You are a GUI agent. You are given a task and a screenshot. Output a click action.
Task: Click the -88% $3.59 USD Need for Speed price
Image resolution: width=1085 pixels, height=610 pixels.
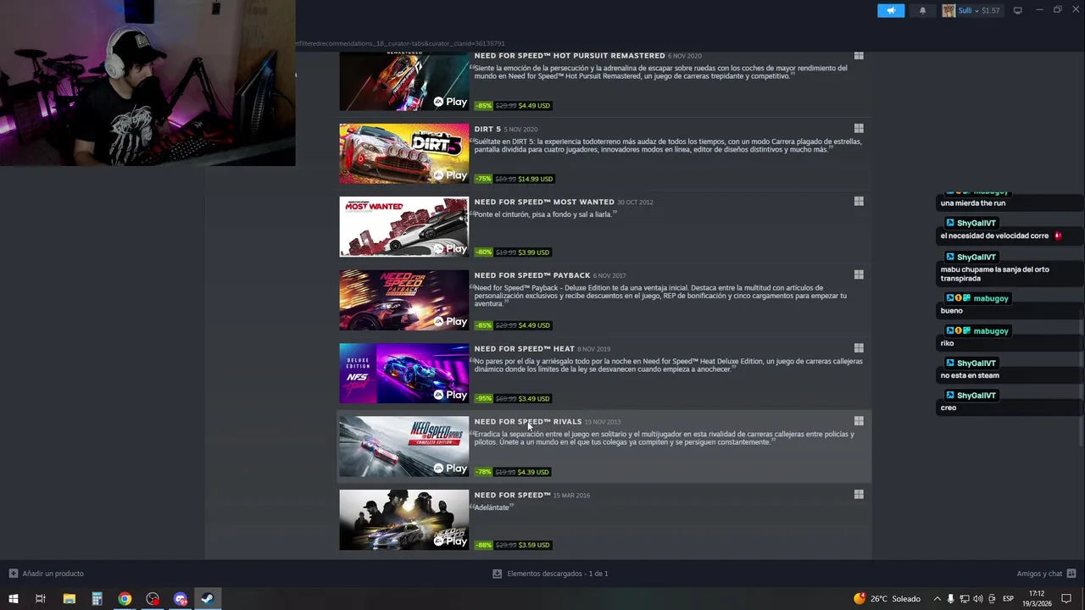pos(513,545)
